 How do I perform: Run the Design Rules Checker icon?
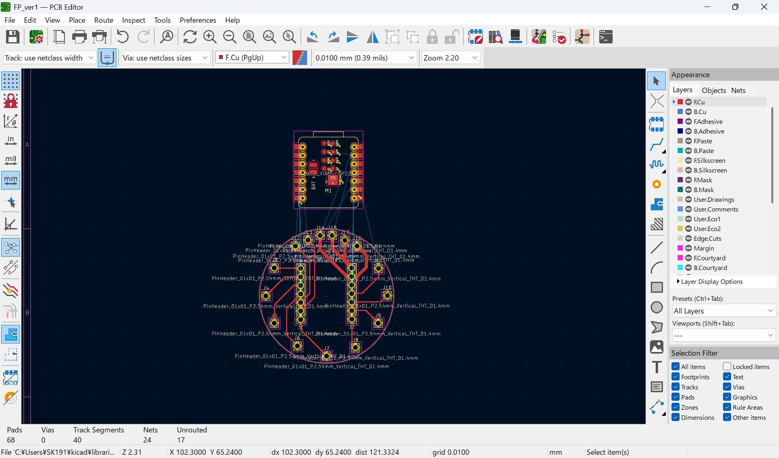(559, 37)
